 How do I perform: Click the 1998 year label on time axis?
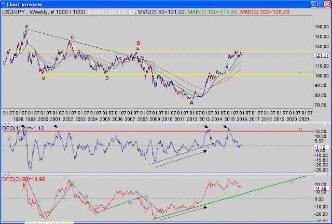pyautogui.click(x=18, y=119)
